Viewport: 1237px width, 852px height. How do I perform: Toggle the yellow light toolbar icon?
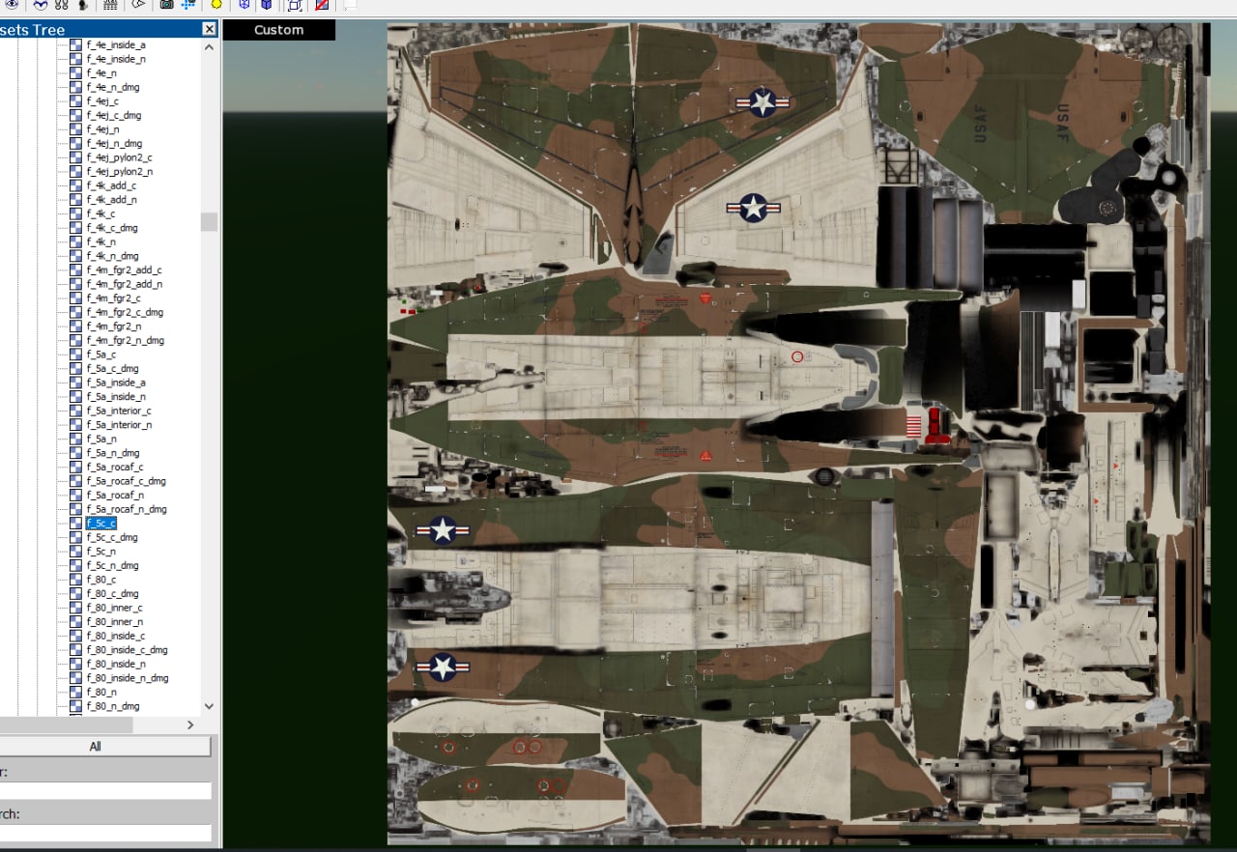(x=216, y=5)
